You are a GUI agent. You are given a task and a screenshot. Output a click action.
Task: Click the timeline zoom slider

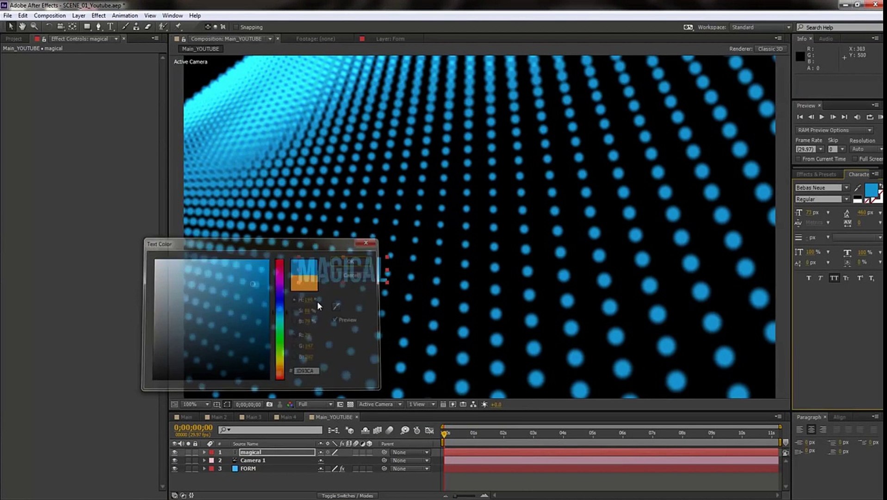click(x=465, y=495)
